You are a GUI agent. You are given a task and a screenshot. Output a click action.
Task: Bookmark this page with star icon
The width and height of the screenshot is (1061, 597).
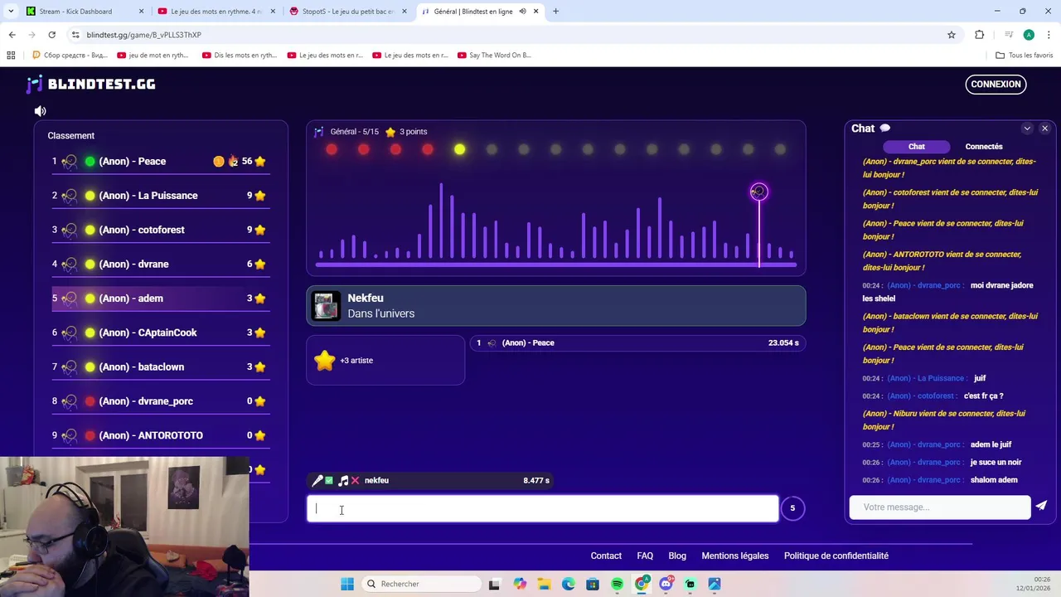(952, 35)
